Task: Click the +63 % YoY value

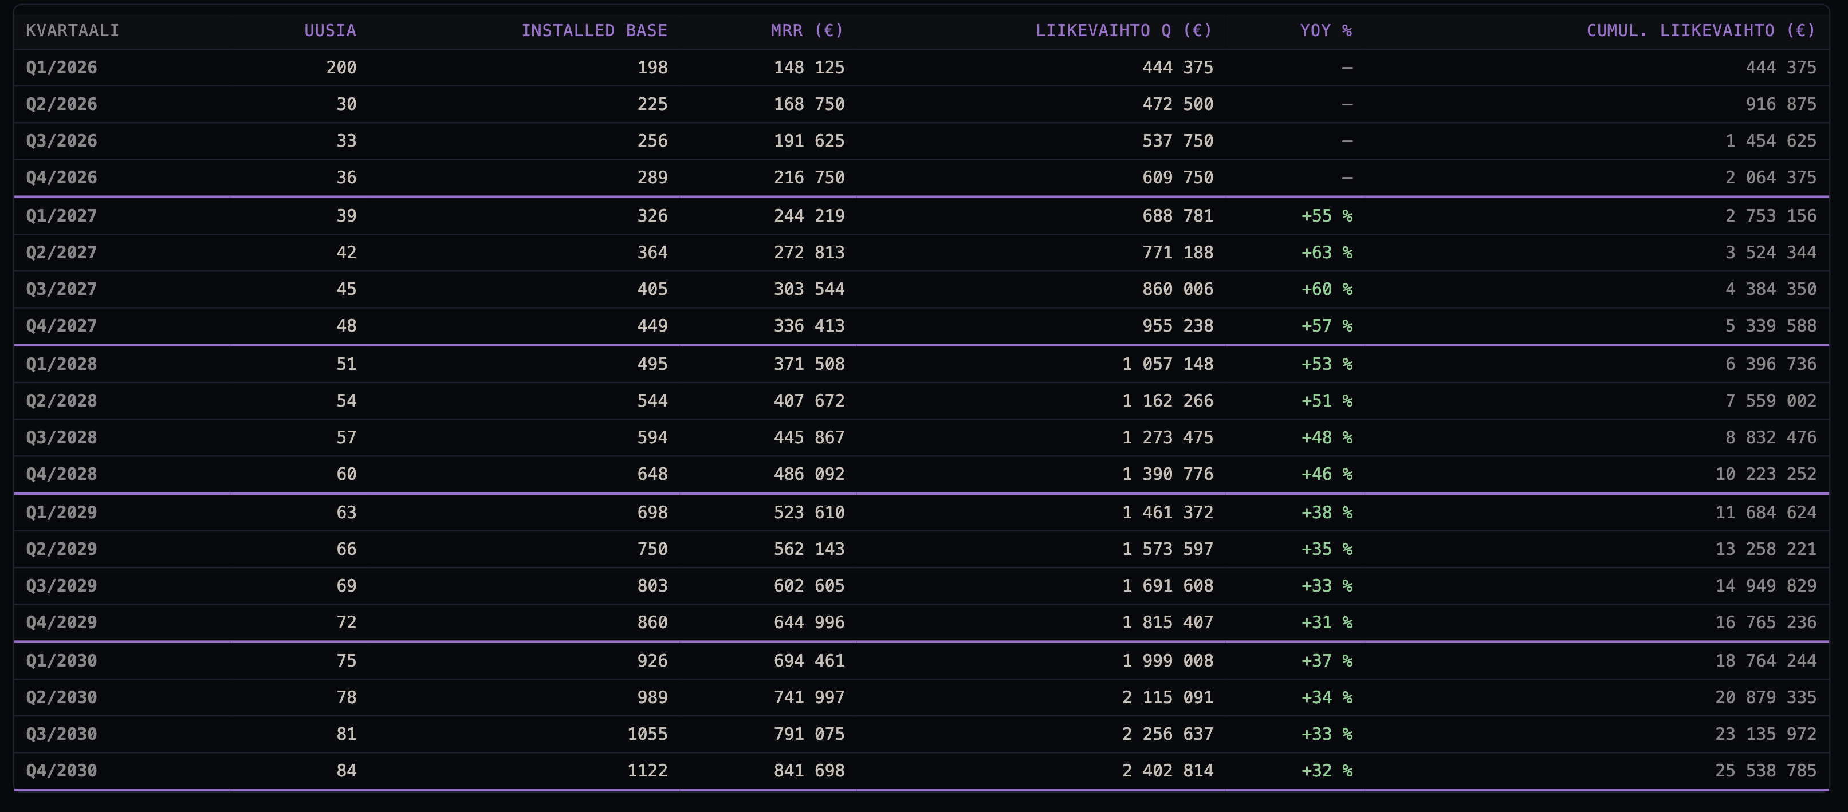Action: click(1327, 253)
